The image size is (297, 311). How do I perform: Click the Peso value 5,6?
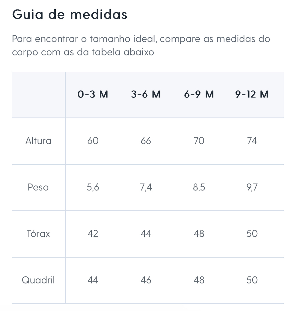pyautogui.click(x=93, y=187)
